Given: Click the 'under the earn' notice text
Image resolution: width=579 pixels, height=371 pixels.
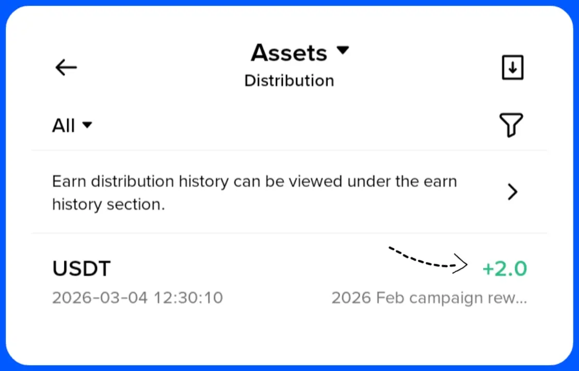Looking at the screenshot, I should click(402, 181).
